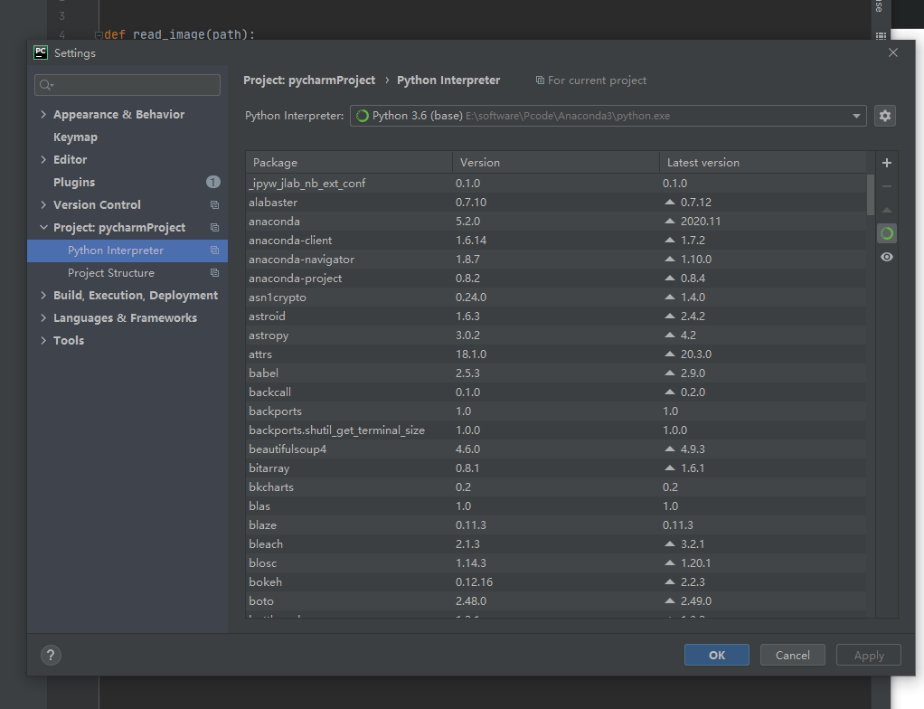The height and width of the screenshot is (709, 924).
Task: Click upgrade arrow next to anaconda 2020.11
Action: pos(669,221)
